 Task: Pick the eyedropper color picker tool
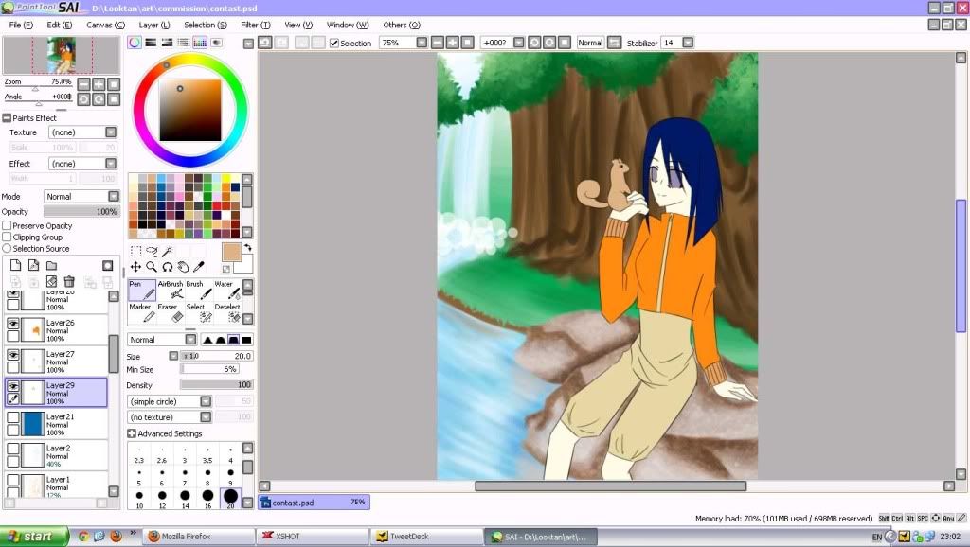pos(199,267)
